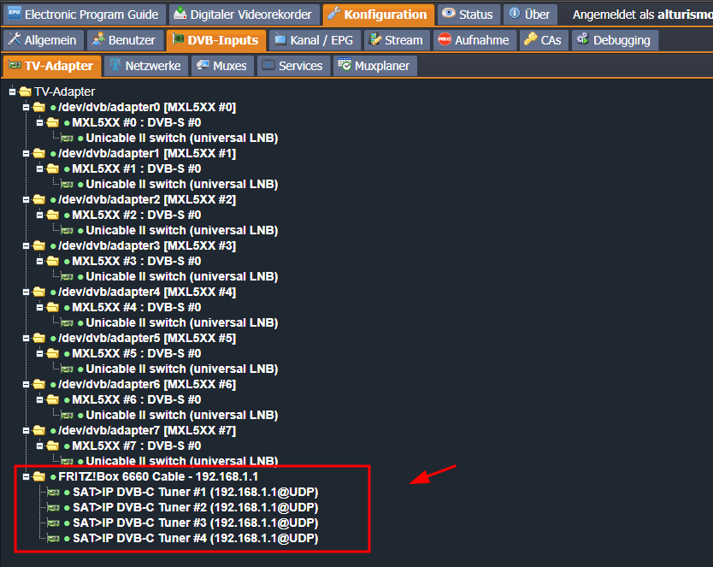Click the EPG icon on Electronic Program Guide
This screenshot has width=713, height=567.
coord(15,13)
